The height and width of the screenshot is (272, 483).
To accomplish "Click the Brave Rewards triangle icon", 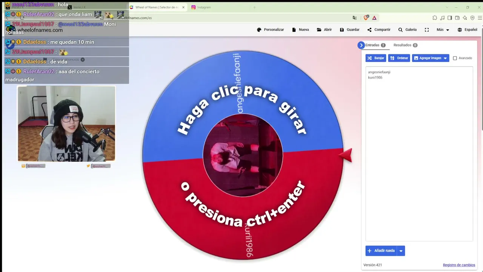I will 374,18.
